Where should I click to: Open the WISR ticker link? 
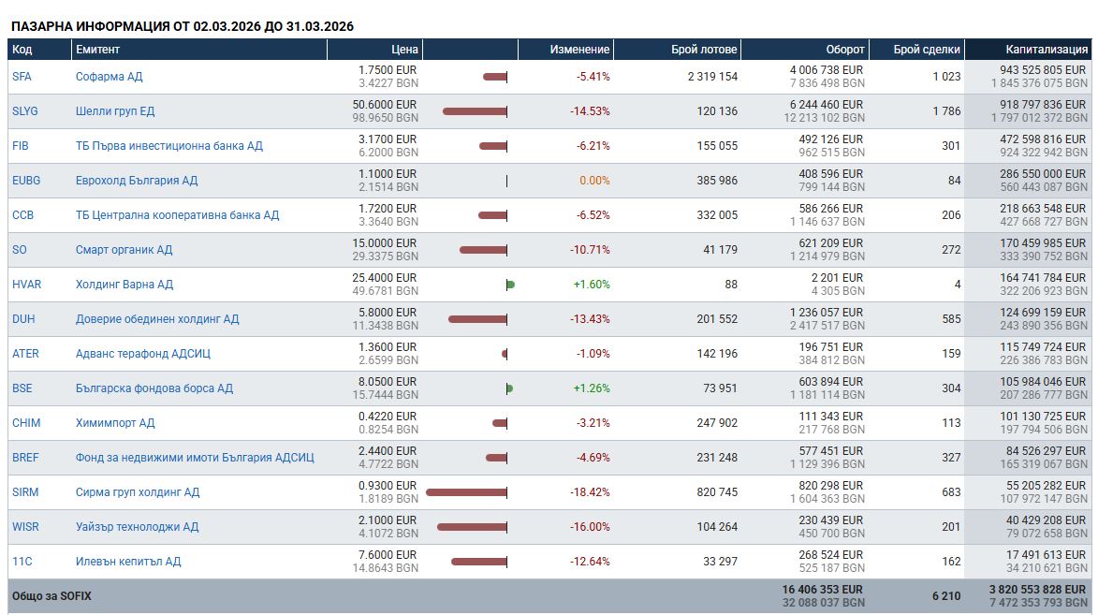(x=25, y=527)
